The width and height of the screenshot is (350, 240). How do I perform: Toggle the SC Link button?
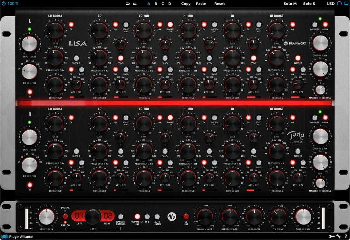[186, 216]
